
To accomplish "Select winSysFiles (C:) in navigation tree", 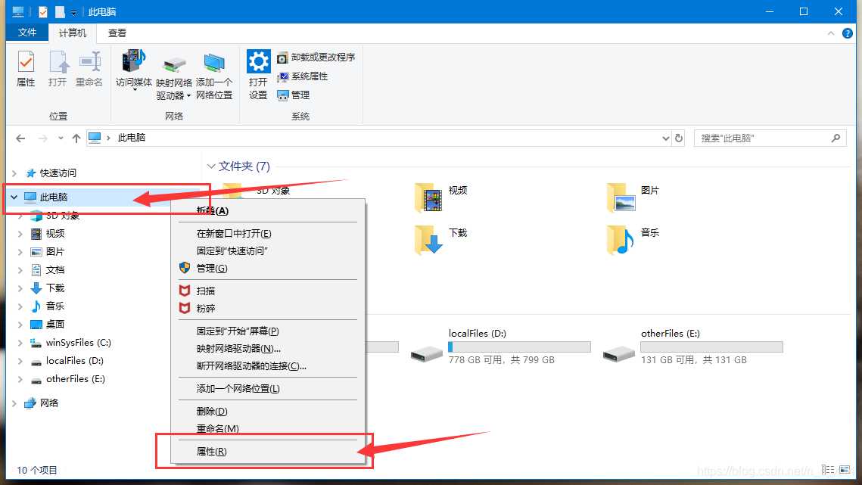I will coord(79,343).
